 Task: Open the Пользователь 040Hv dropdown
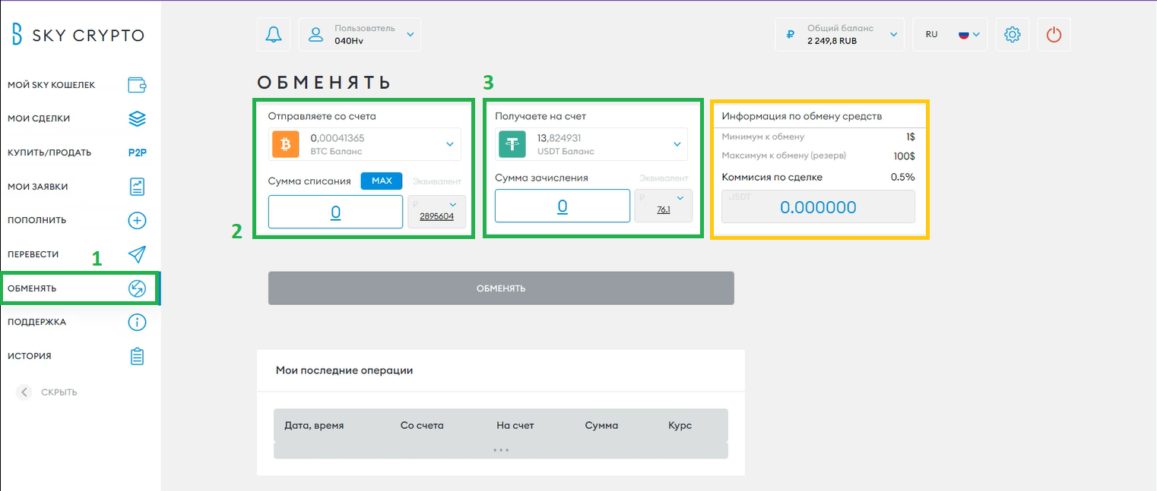pos(410,34)
